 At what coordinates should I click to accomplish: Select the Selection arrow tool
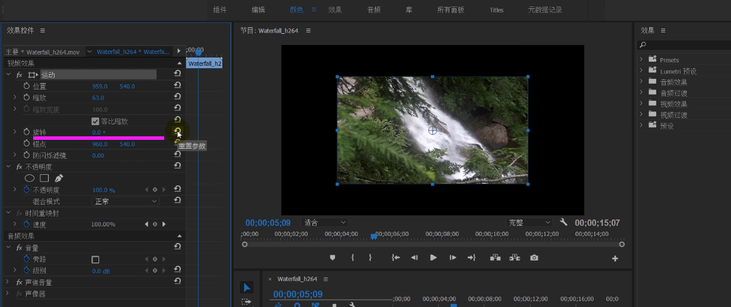(247, 287)
